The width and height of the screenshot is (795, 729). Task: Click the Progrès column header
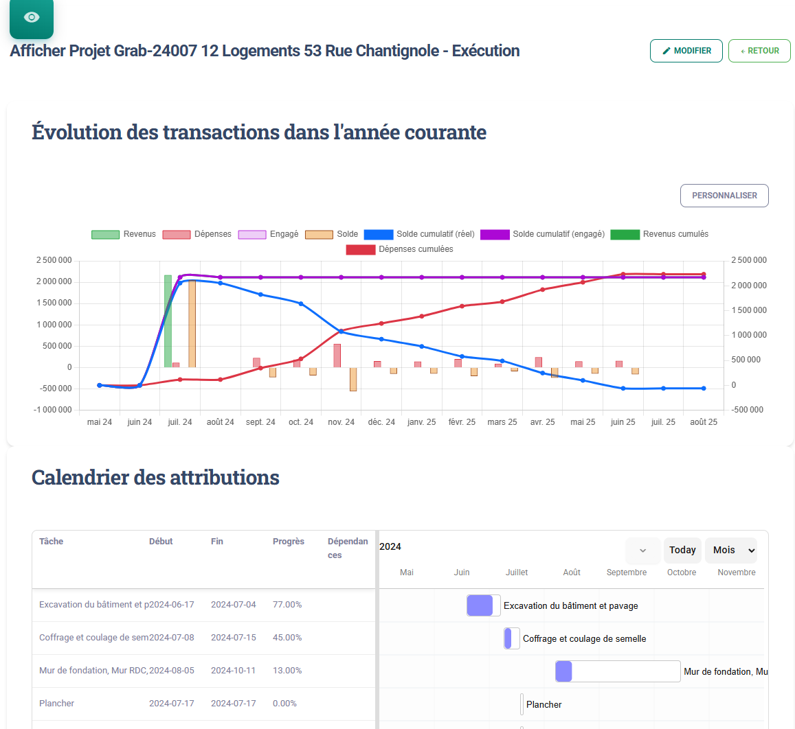coord(288,542)
